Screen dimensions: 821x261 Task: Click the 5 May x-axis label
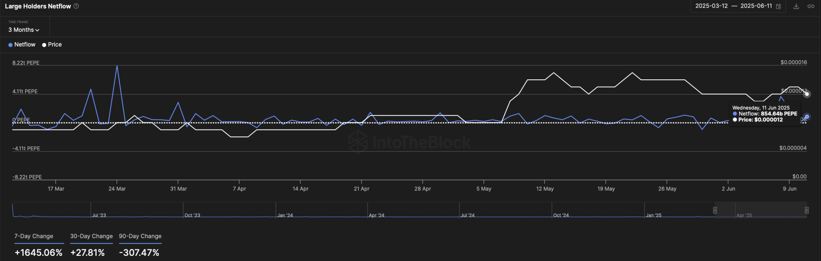[x=484, y=188]
